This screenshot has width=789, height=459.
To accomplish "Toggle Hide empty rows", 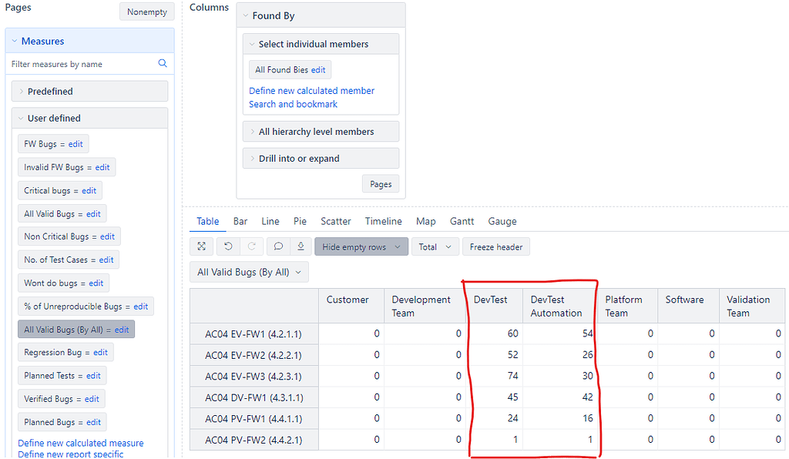I will (361, 246).
